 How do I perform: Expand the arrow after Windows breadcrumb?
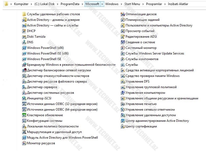[x=121, y=4]
